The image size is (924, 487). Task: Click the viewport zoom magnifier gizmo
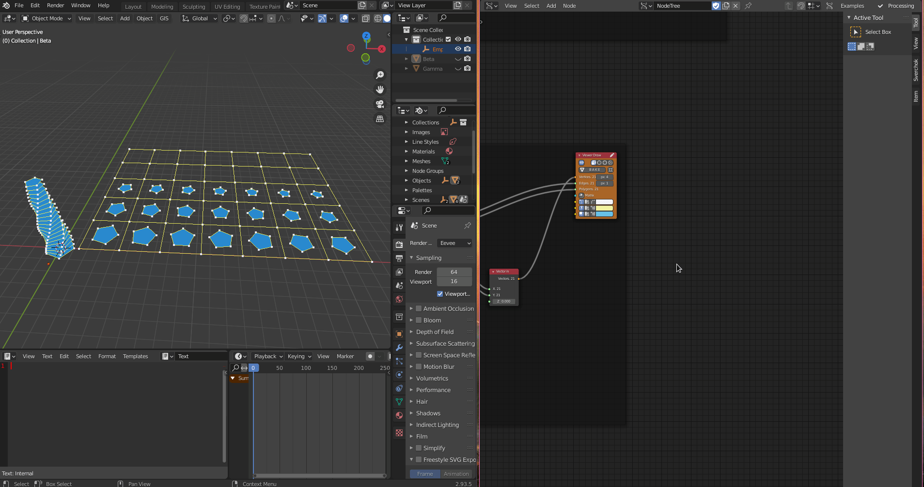click(380, 75)
